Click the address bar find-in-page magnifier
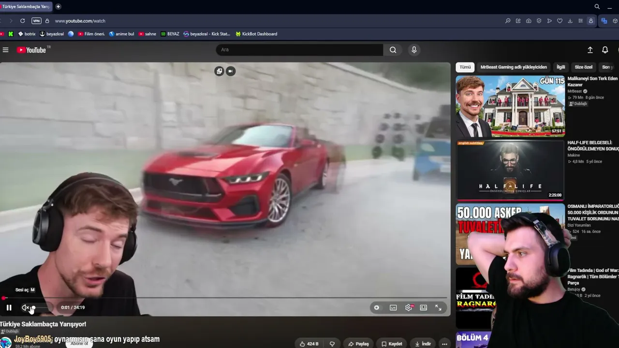The image size is (619, 348). coord(508,21)
